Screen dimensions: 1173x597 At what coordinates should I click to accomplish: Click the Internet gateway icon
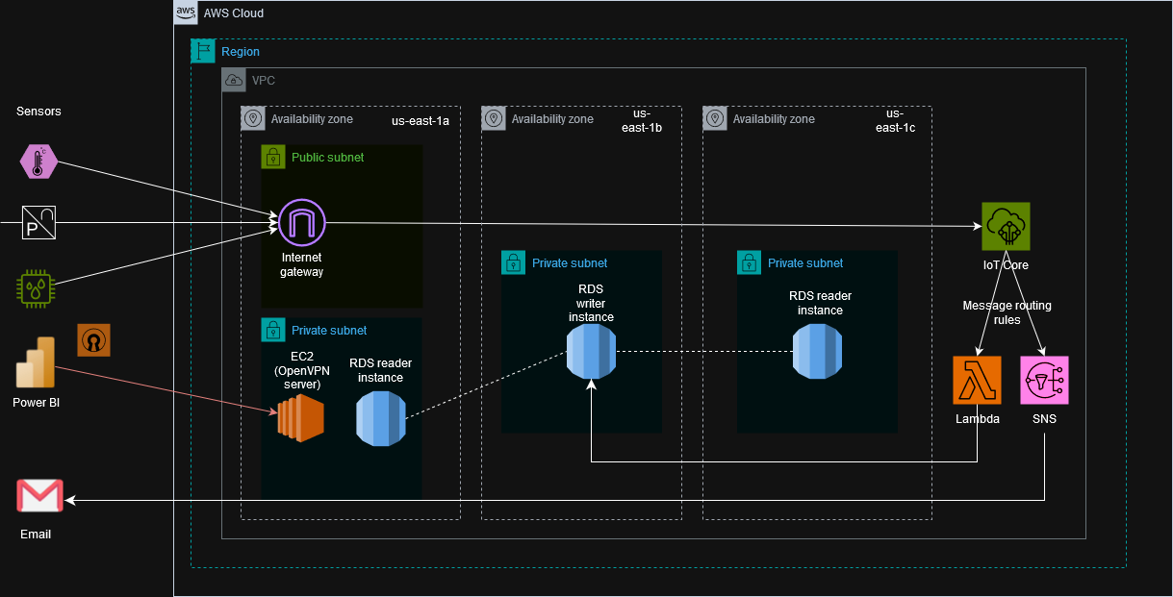point(302,223)
